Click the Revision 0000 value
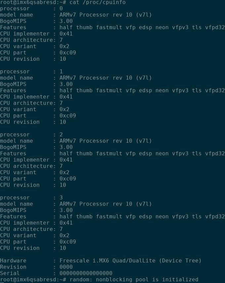 (x=66, y=267)
